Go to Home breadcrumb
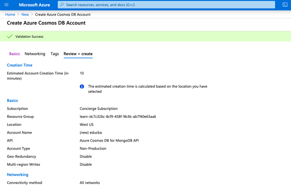Image resolution: width=291 pixels, height=186 pixels. pos(10,15)
